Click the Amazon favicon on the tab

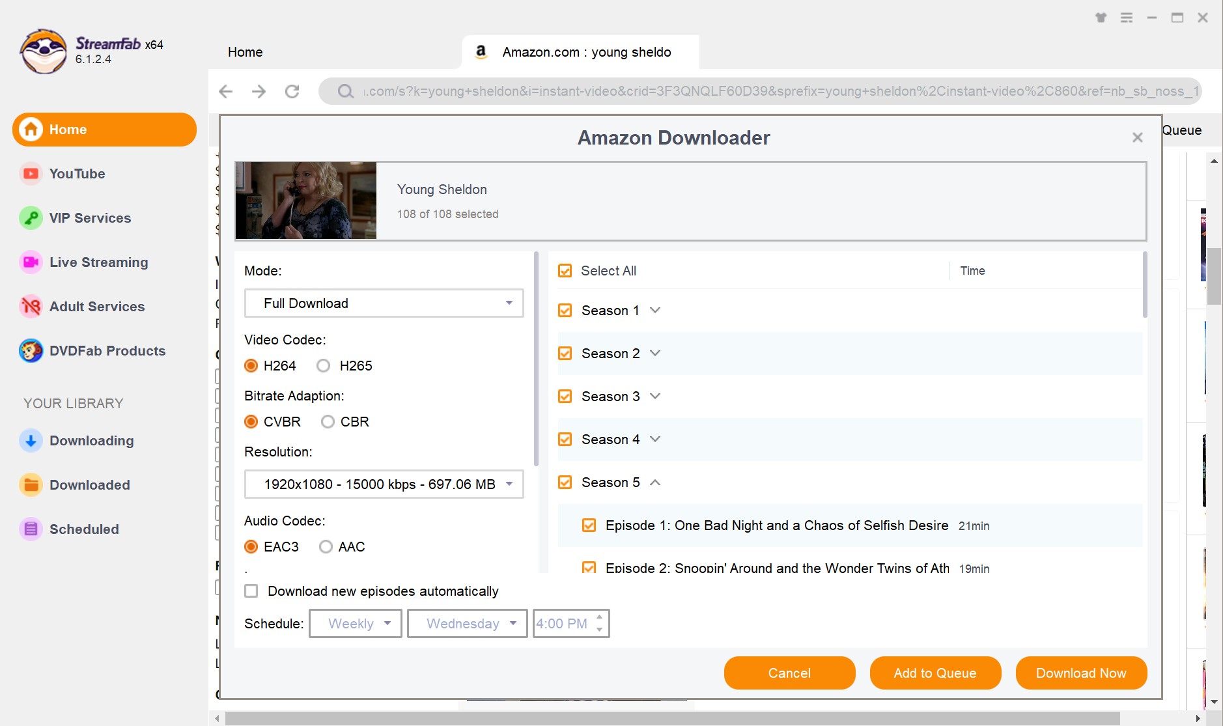click(481, 51)
